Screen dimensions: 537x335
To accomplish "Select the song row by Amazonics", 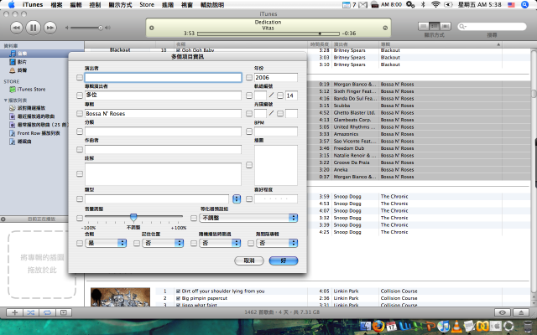I will pyautogui.click(x=419, y=134).
